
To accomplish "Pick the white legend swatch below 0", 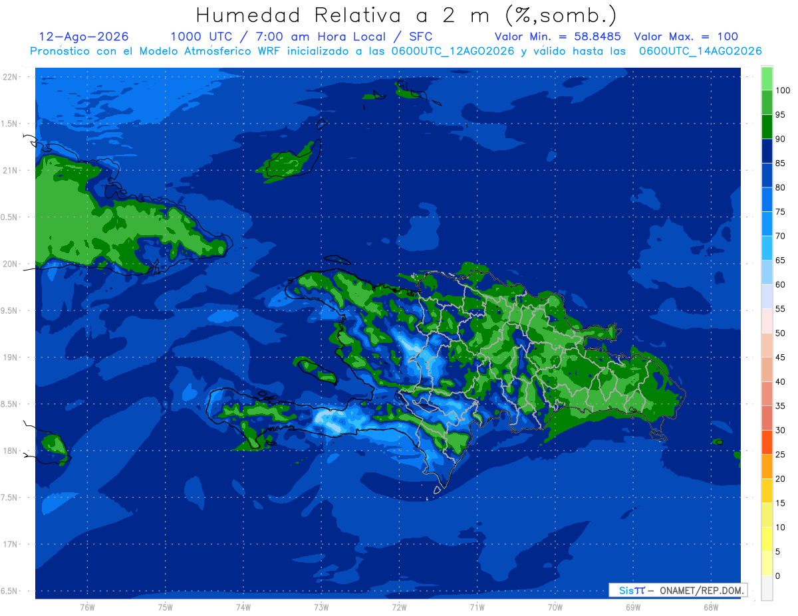I will [767, 587].
